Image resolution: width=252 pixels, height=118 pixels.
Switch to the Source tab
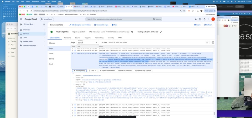click(78, 38)
